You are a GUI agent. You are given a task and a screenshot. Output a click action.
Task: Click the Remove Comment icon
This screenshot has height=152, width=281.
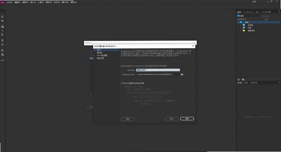point(2,54)
